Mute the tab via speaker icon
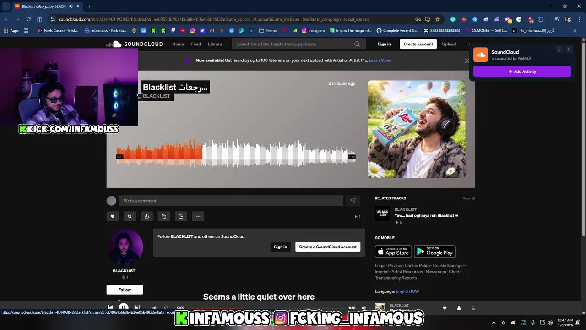 click(x=71, y=6)
